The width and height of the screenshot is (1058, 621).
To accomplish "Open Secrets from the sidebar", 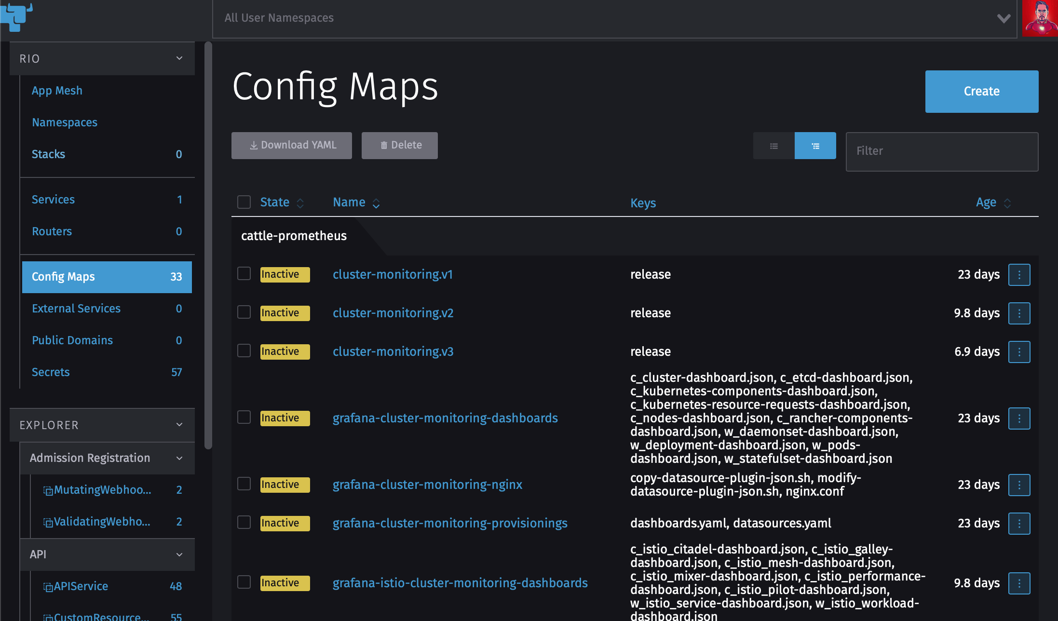I will 50,372.
